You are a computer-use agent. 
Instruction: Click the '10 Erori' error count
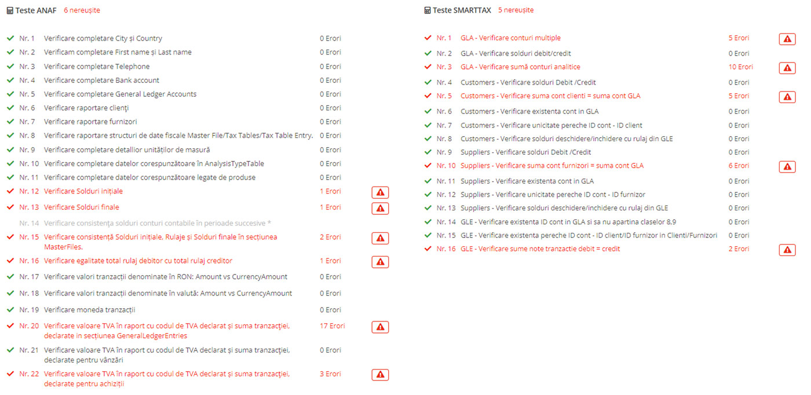741,67
